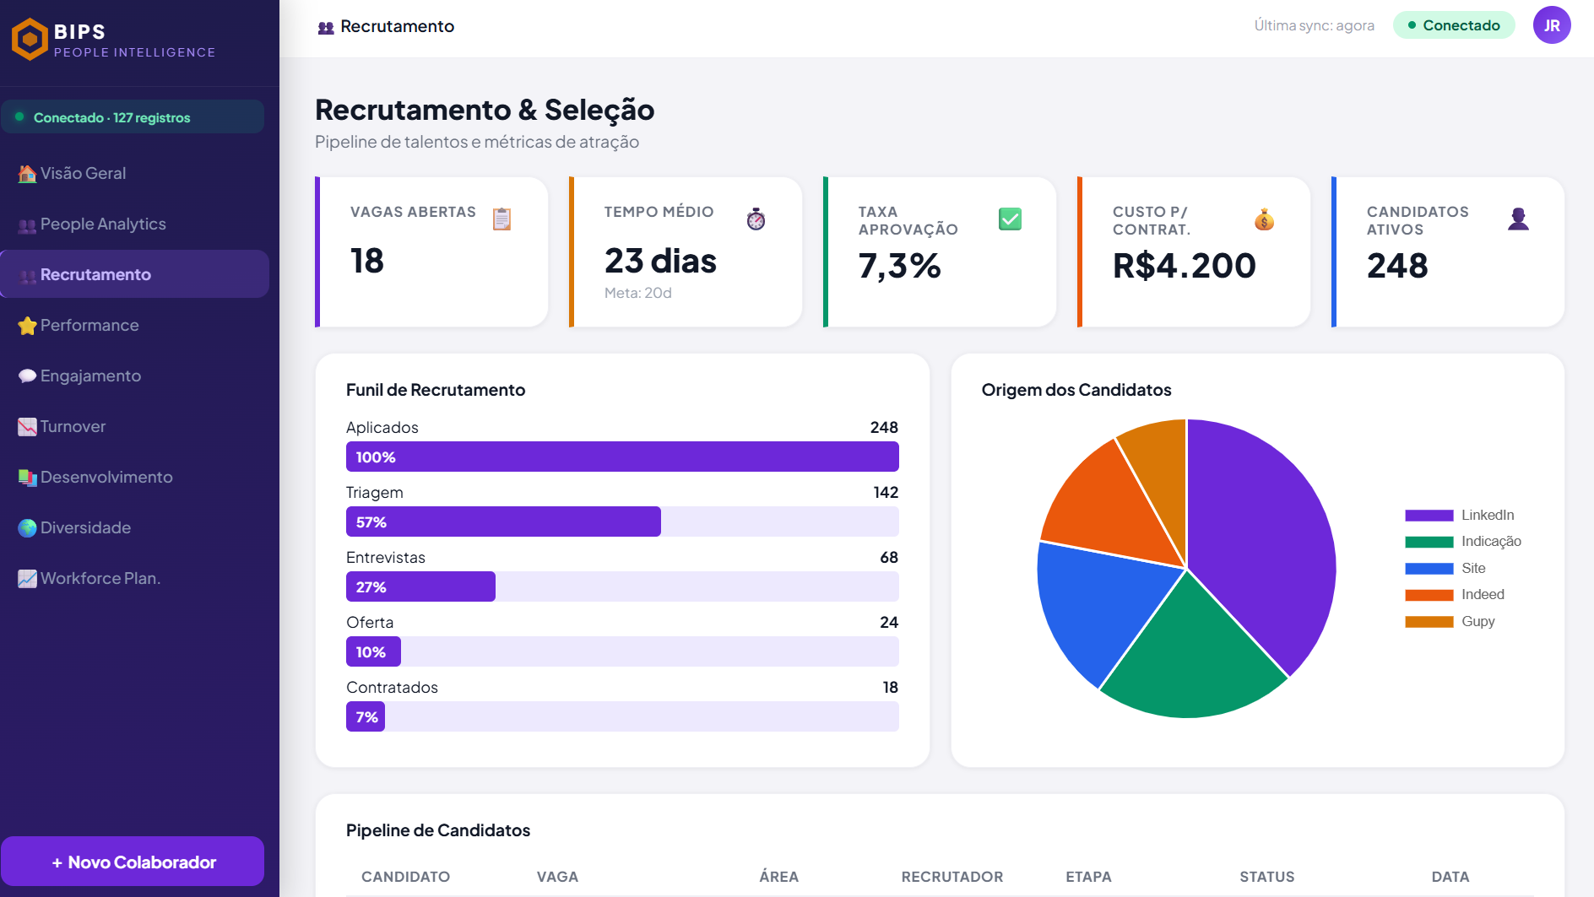Click the person icon in Candidatos Ativos card

click(1518, 219)
